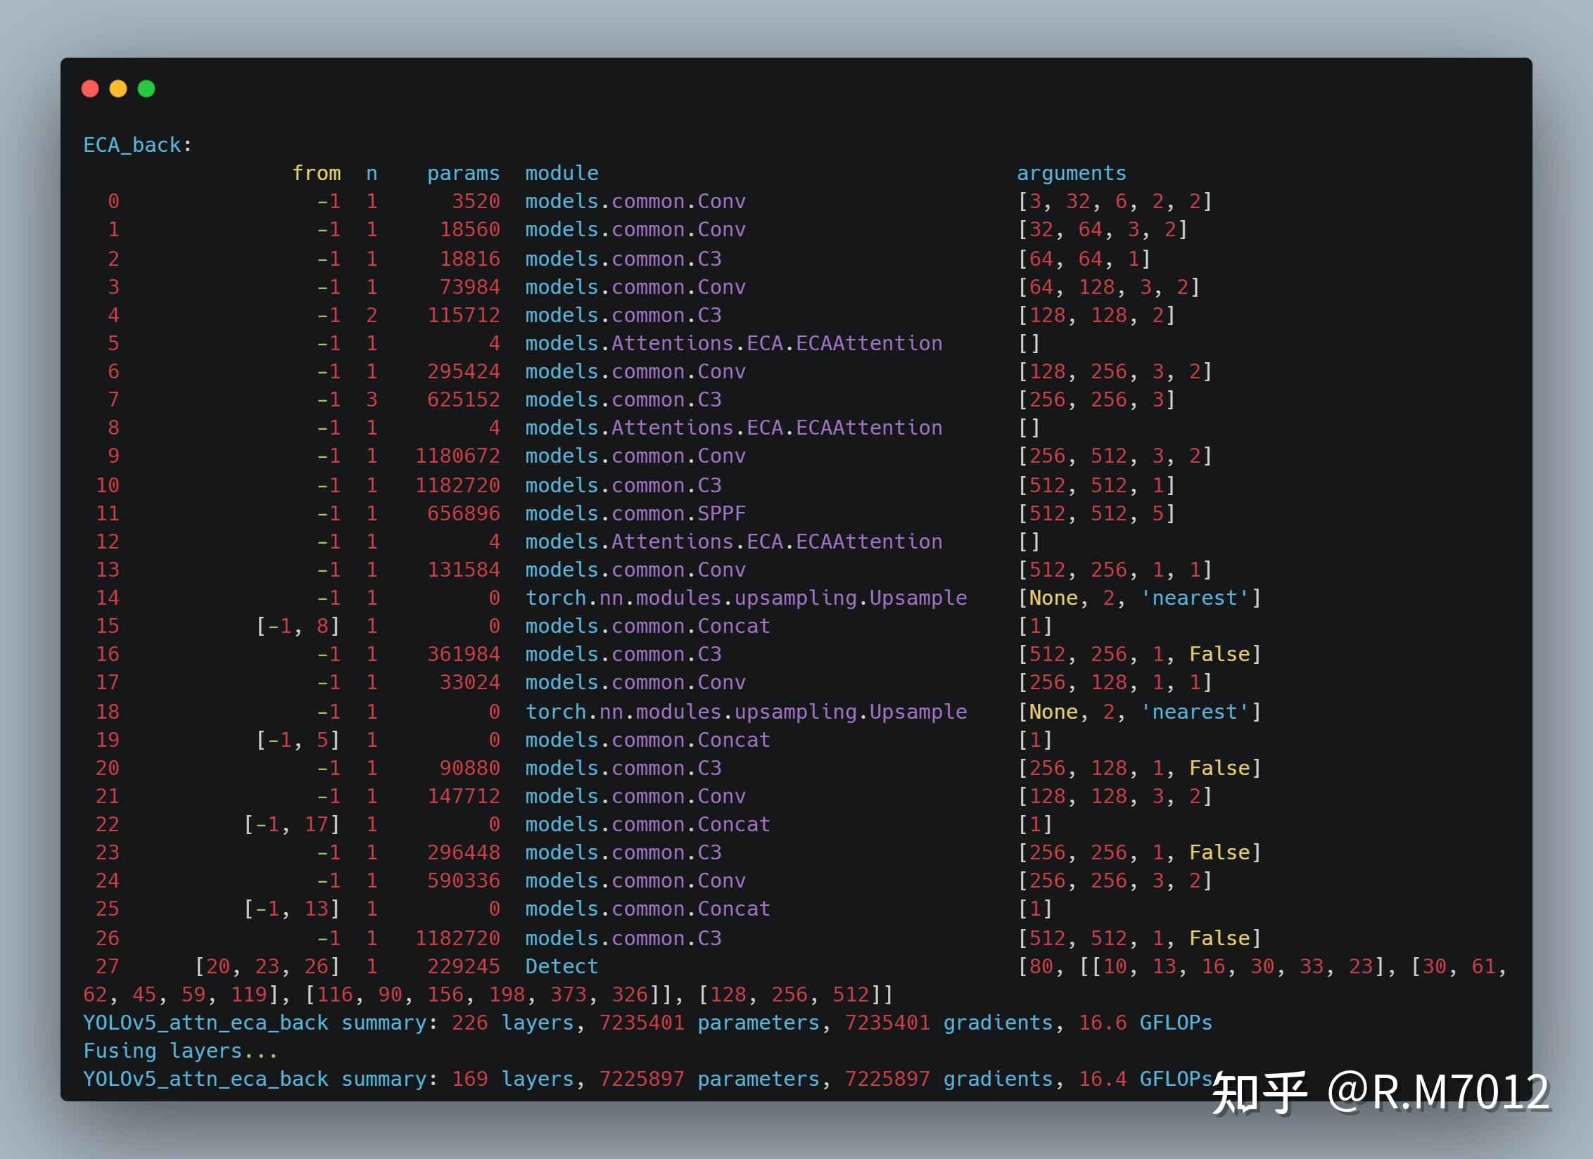Click the params value 1180672 on row 9

(x=457, y=456)
